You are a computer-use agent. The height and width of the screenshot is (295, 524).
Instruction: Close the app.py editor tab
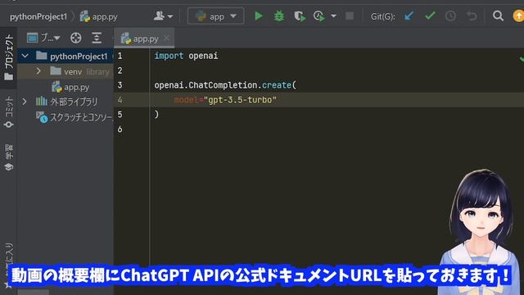click(166, 39)
